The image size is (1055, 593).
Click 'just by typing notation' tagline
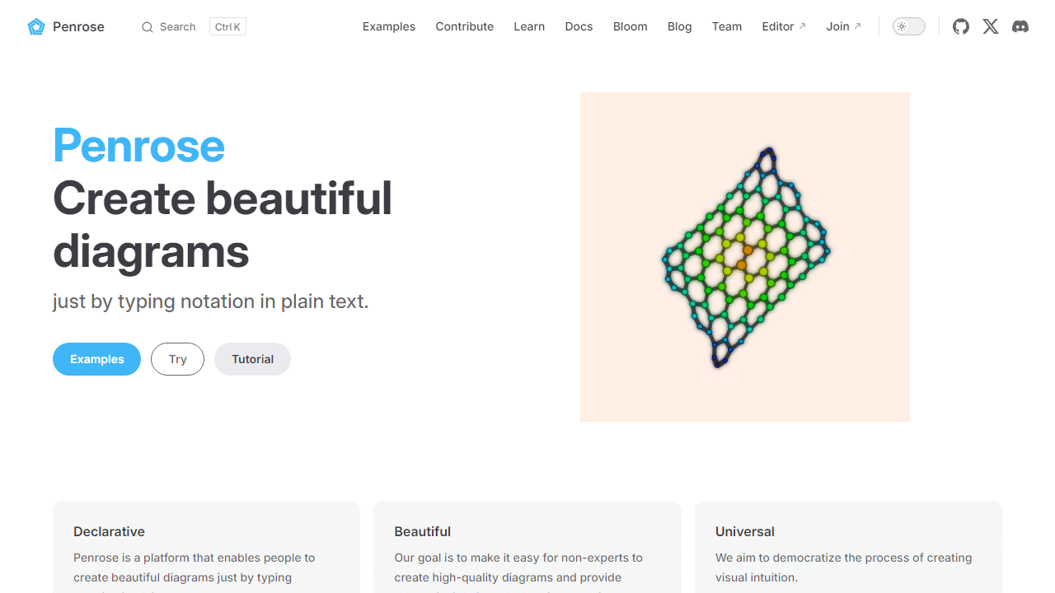click(211, 301)
